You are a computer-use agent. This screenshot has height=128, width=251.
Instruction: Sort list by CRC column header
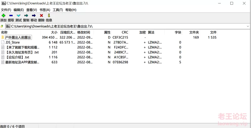125,32
